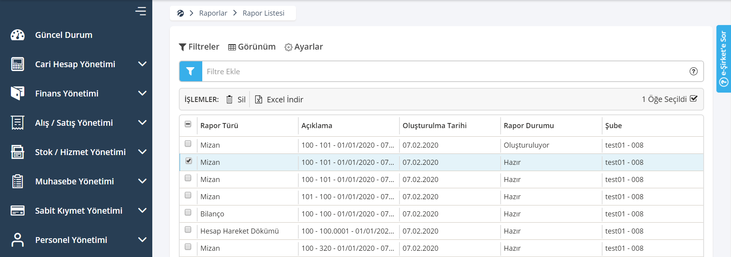Click description 100 - 100.0001 - 01/01/202...
The image size is (731, 257).
pyautogui.click(x=348, y=231)
